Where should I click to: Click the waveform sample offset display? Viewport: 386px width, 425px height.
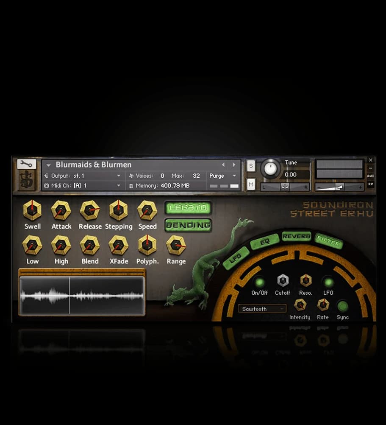point(82,295)
